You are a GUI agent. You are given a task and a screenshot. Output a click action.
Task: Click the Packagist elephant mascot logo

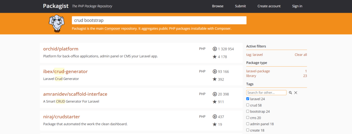tap(55, 24)
